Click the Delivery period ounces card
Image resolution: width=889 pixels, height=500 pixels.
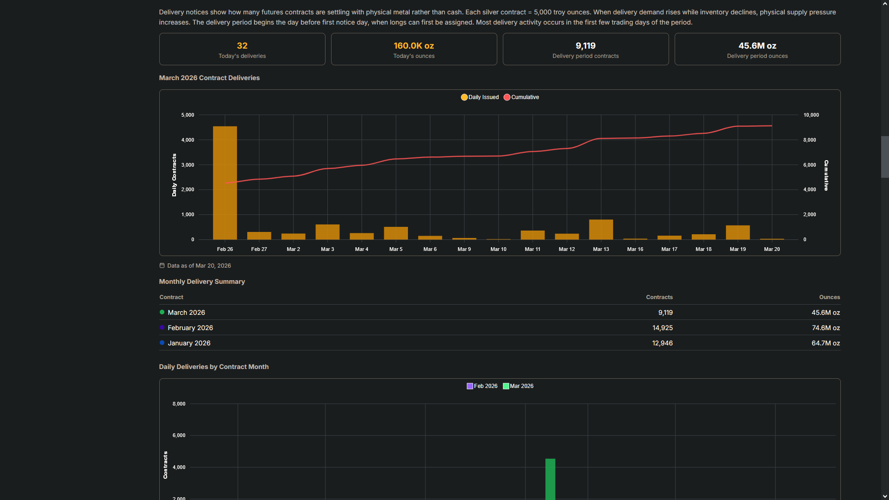click(757, 49)
